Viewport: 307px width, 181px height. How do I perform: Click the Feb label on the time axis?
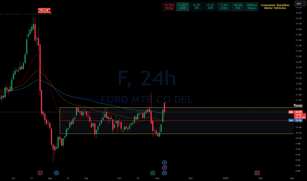coord(261,178)
